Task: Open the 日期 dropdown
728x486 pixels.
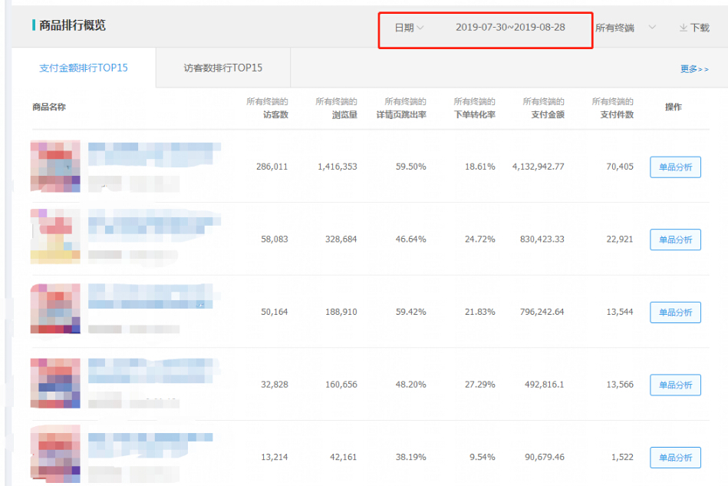Action: coord(409,28)
